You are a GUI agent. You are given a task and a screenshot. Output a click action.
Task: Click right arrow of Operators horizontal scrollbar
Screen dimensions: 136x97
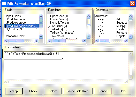(x=126, y=41)
